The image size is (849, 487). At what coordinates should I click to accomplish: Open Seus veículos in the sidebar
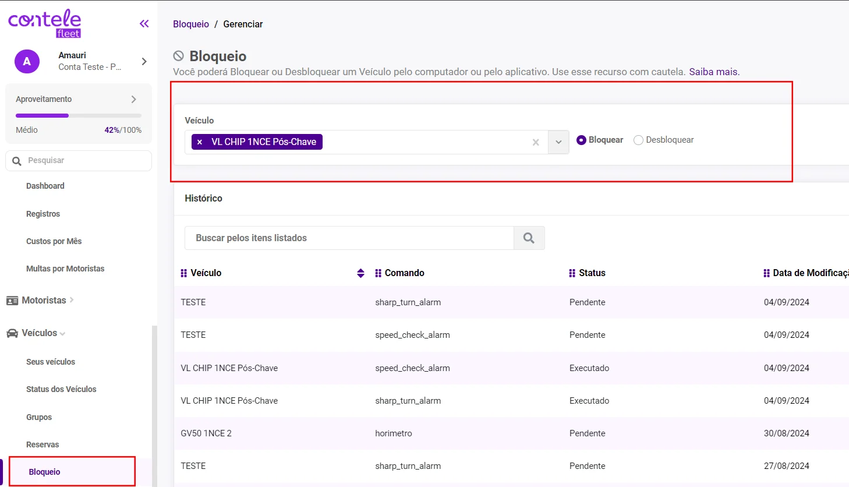coord(51,362)
